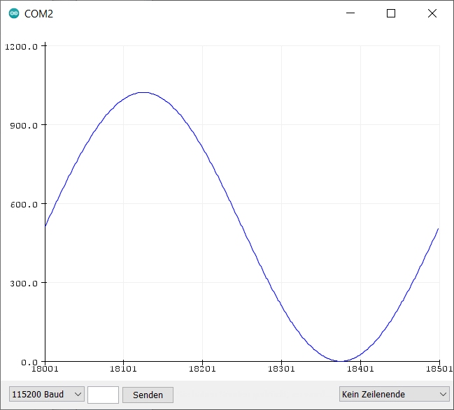
Task: Expand the Kein Zeilenende line ending dropdown
Action: pyautogui.click(x=394, y=395)
